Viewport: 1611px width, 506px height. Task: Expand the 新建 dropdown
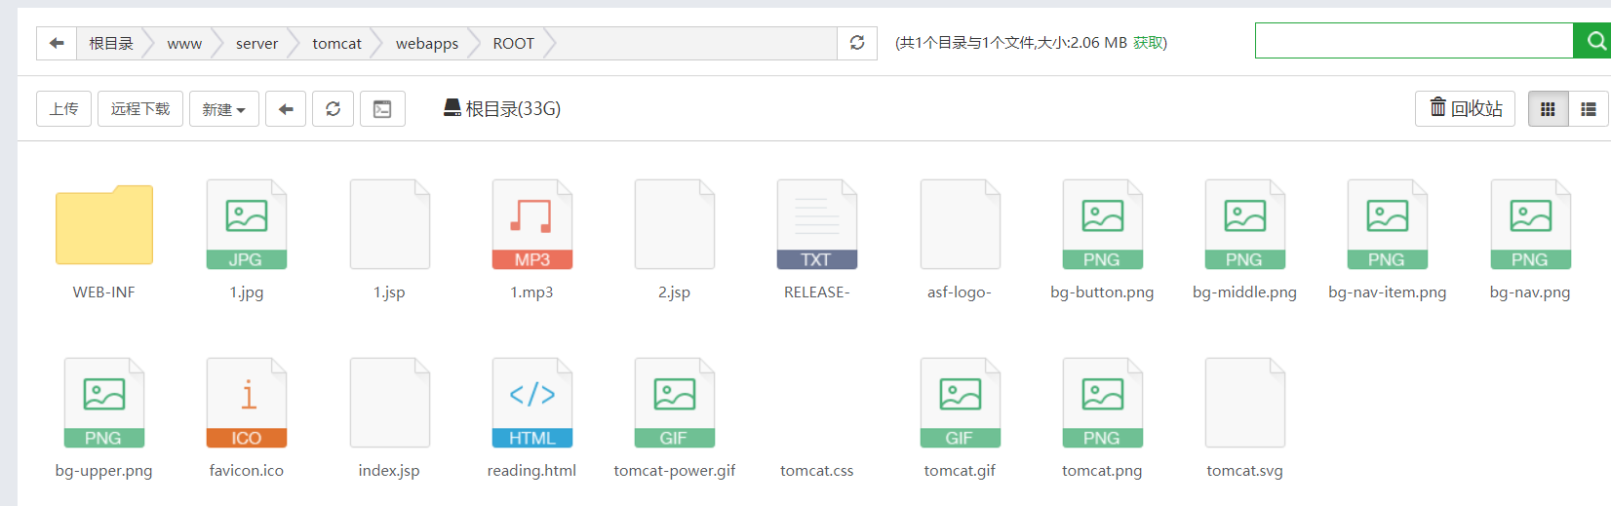point(224,109)
